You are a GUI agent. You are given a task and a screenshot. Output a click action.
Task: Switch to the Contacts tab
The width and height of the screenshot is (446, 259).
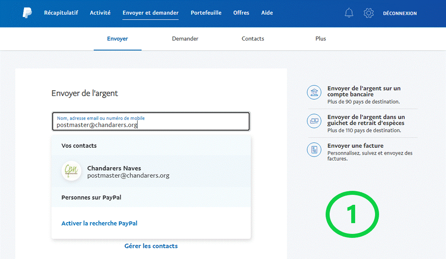[x=253, y=39]
